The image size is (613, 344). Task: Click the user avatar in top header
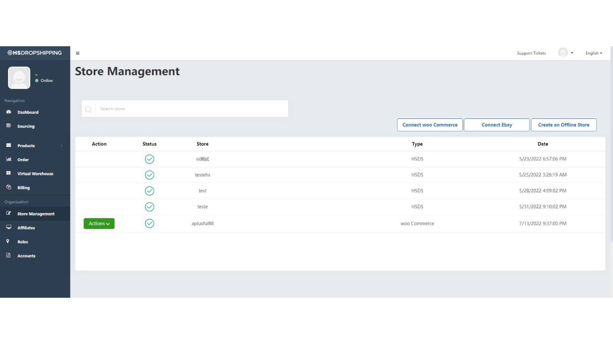pos(563,52)
